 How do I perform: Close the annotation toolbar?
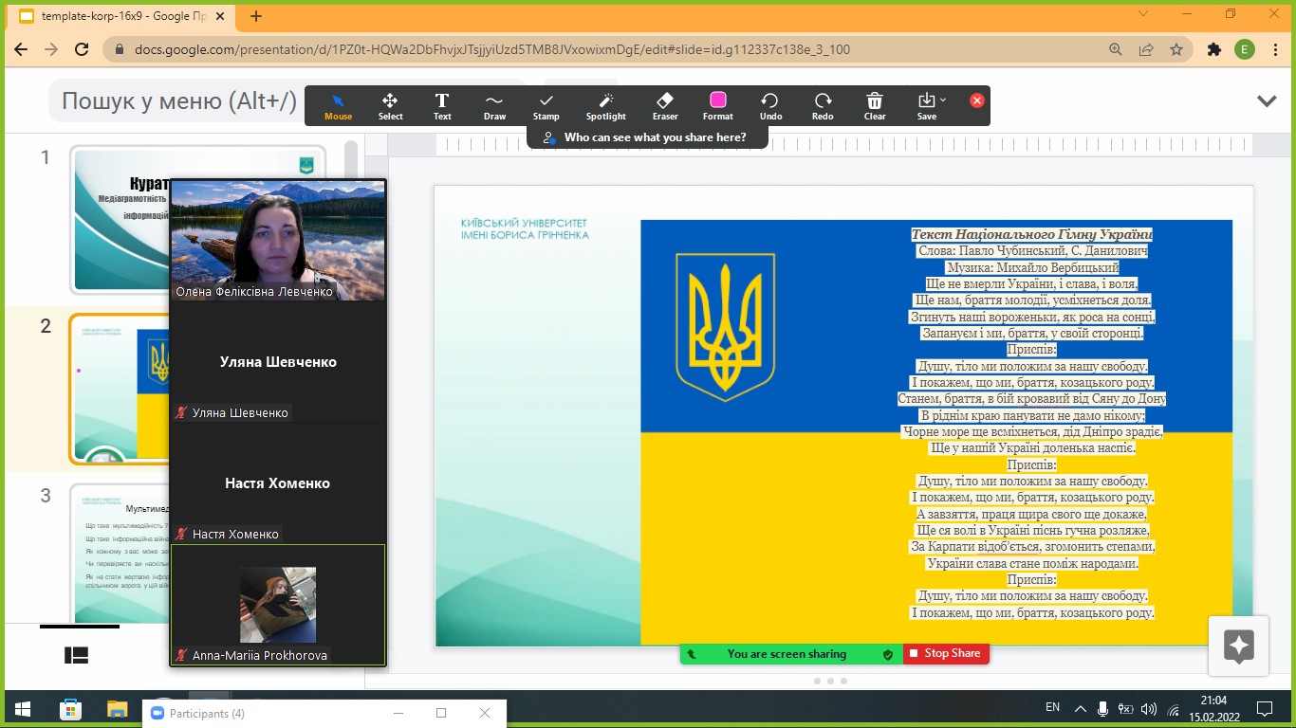(x=976, y=100)
